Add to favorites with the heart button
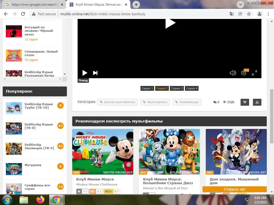 (245, 102)
